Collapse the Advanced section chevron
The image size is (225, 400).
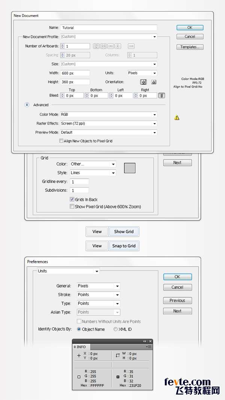27,105
